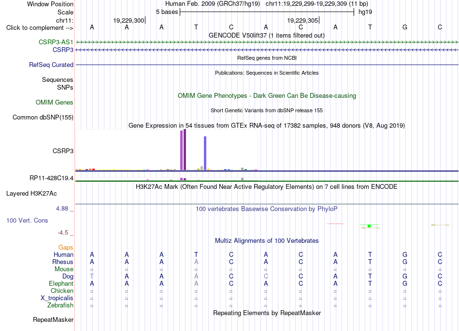The image size is (459, 331).
Task: Click the H3K27Ac Mark track title
Action: pyautogui.click(x=267, y=187)
